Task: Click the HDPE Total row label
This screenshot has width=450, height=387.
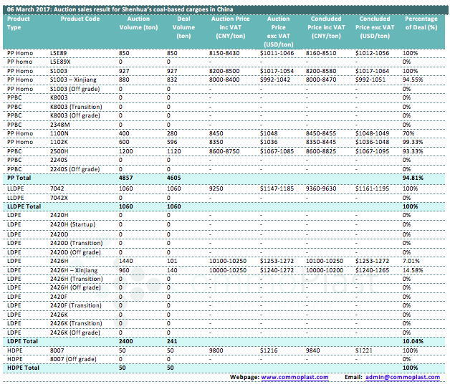Action: pyautogui.click(x=24, y=368)
